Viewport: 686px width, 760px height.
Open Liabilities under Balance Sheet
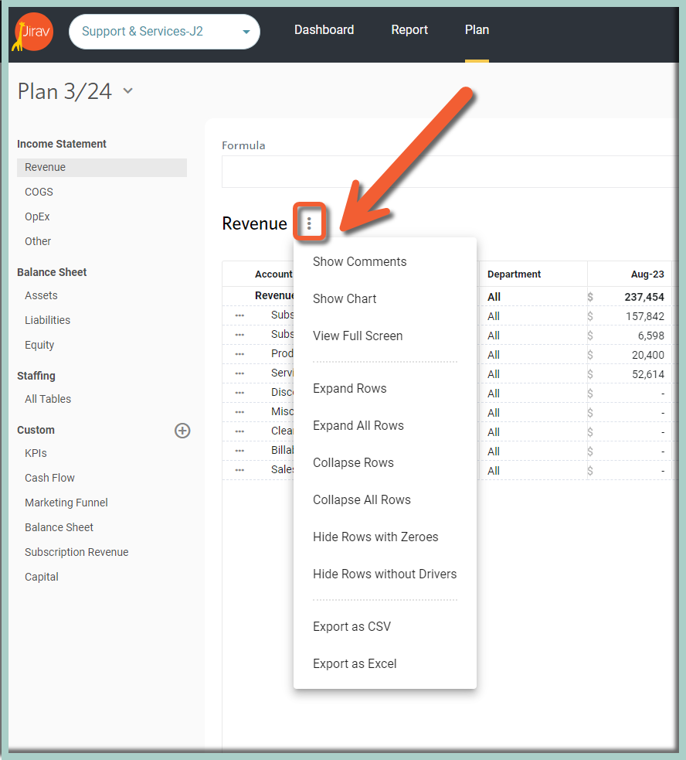[47, 320]
